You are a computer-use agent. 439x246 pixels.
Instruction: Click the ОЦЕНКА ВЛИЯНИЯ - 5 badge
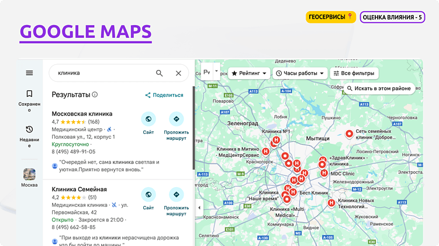click(x=392, y=17)
